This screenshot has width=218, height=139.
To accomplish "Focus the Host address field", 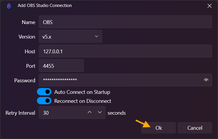I will click(x=125, y=51).
